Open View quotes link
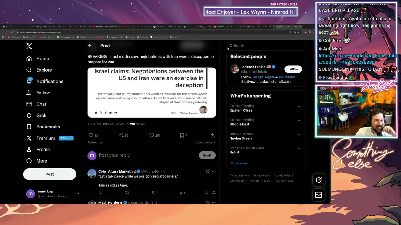 (205, 142)
